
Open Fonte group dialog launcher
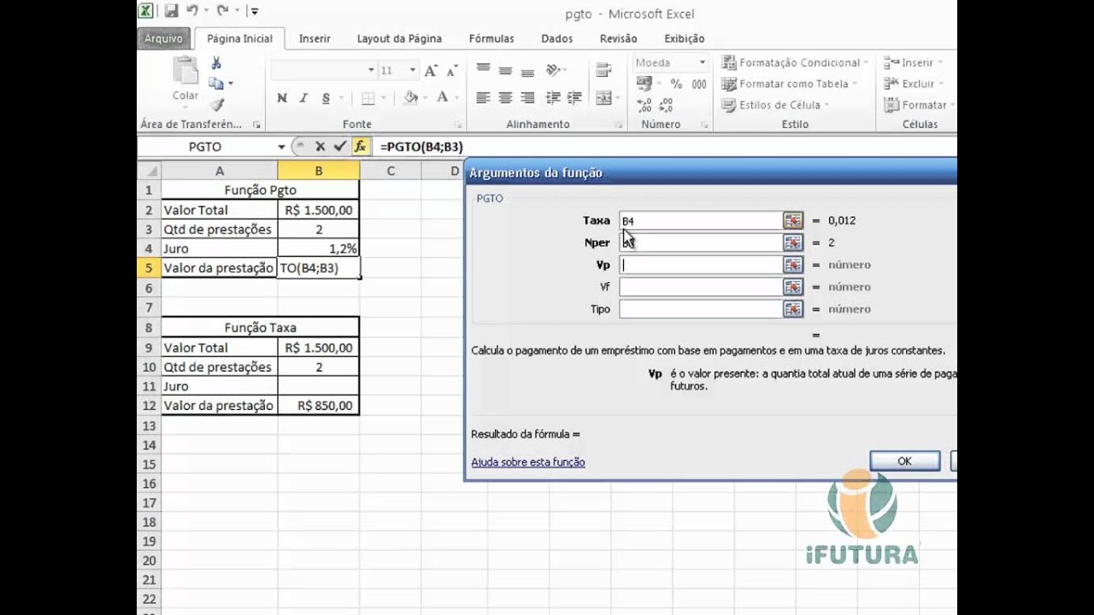pyautogui.click(x=458, y=125)
